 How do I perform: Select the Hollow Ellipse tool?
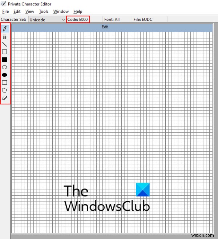tap(5, 67)
